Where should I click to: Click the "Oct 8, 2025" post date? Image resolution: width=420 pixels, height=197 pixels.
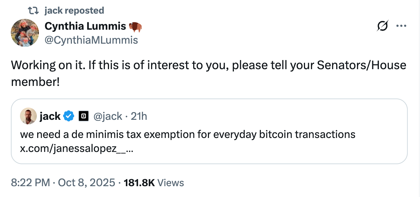click(x=86, y=182)
